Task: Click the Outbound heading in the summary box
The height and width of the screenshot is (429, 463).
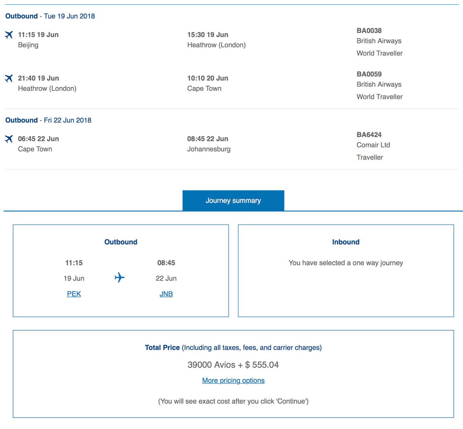Action: click(x=121, y=242)
